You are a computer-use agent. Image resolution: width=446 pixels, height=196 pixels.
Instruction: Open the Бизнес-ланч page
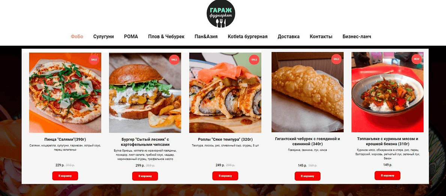357,36
